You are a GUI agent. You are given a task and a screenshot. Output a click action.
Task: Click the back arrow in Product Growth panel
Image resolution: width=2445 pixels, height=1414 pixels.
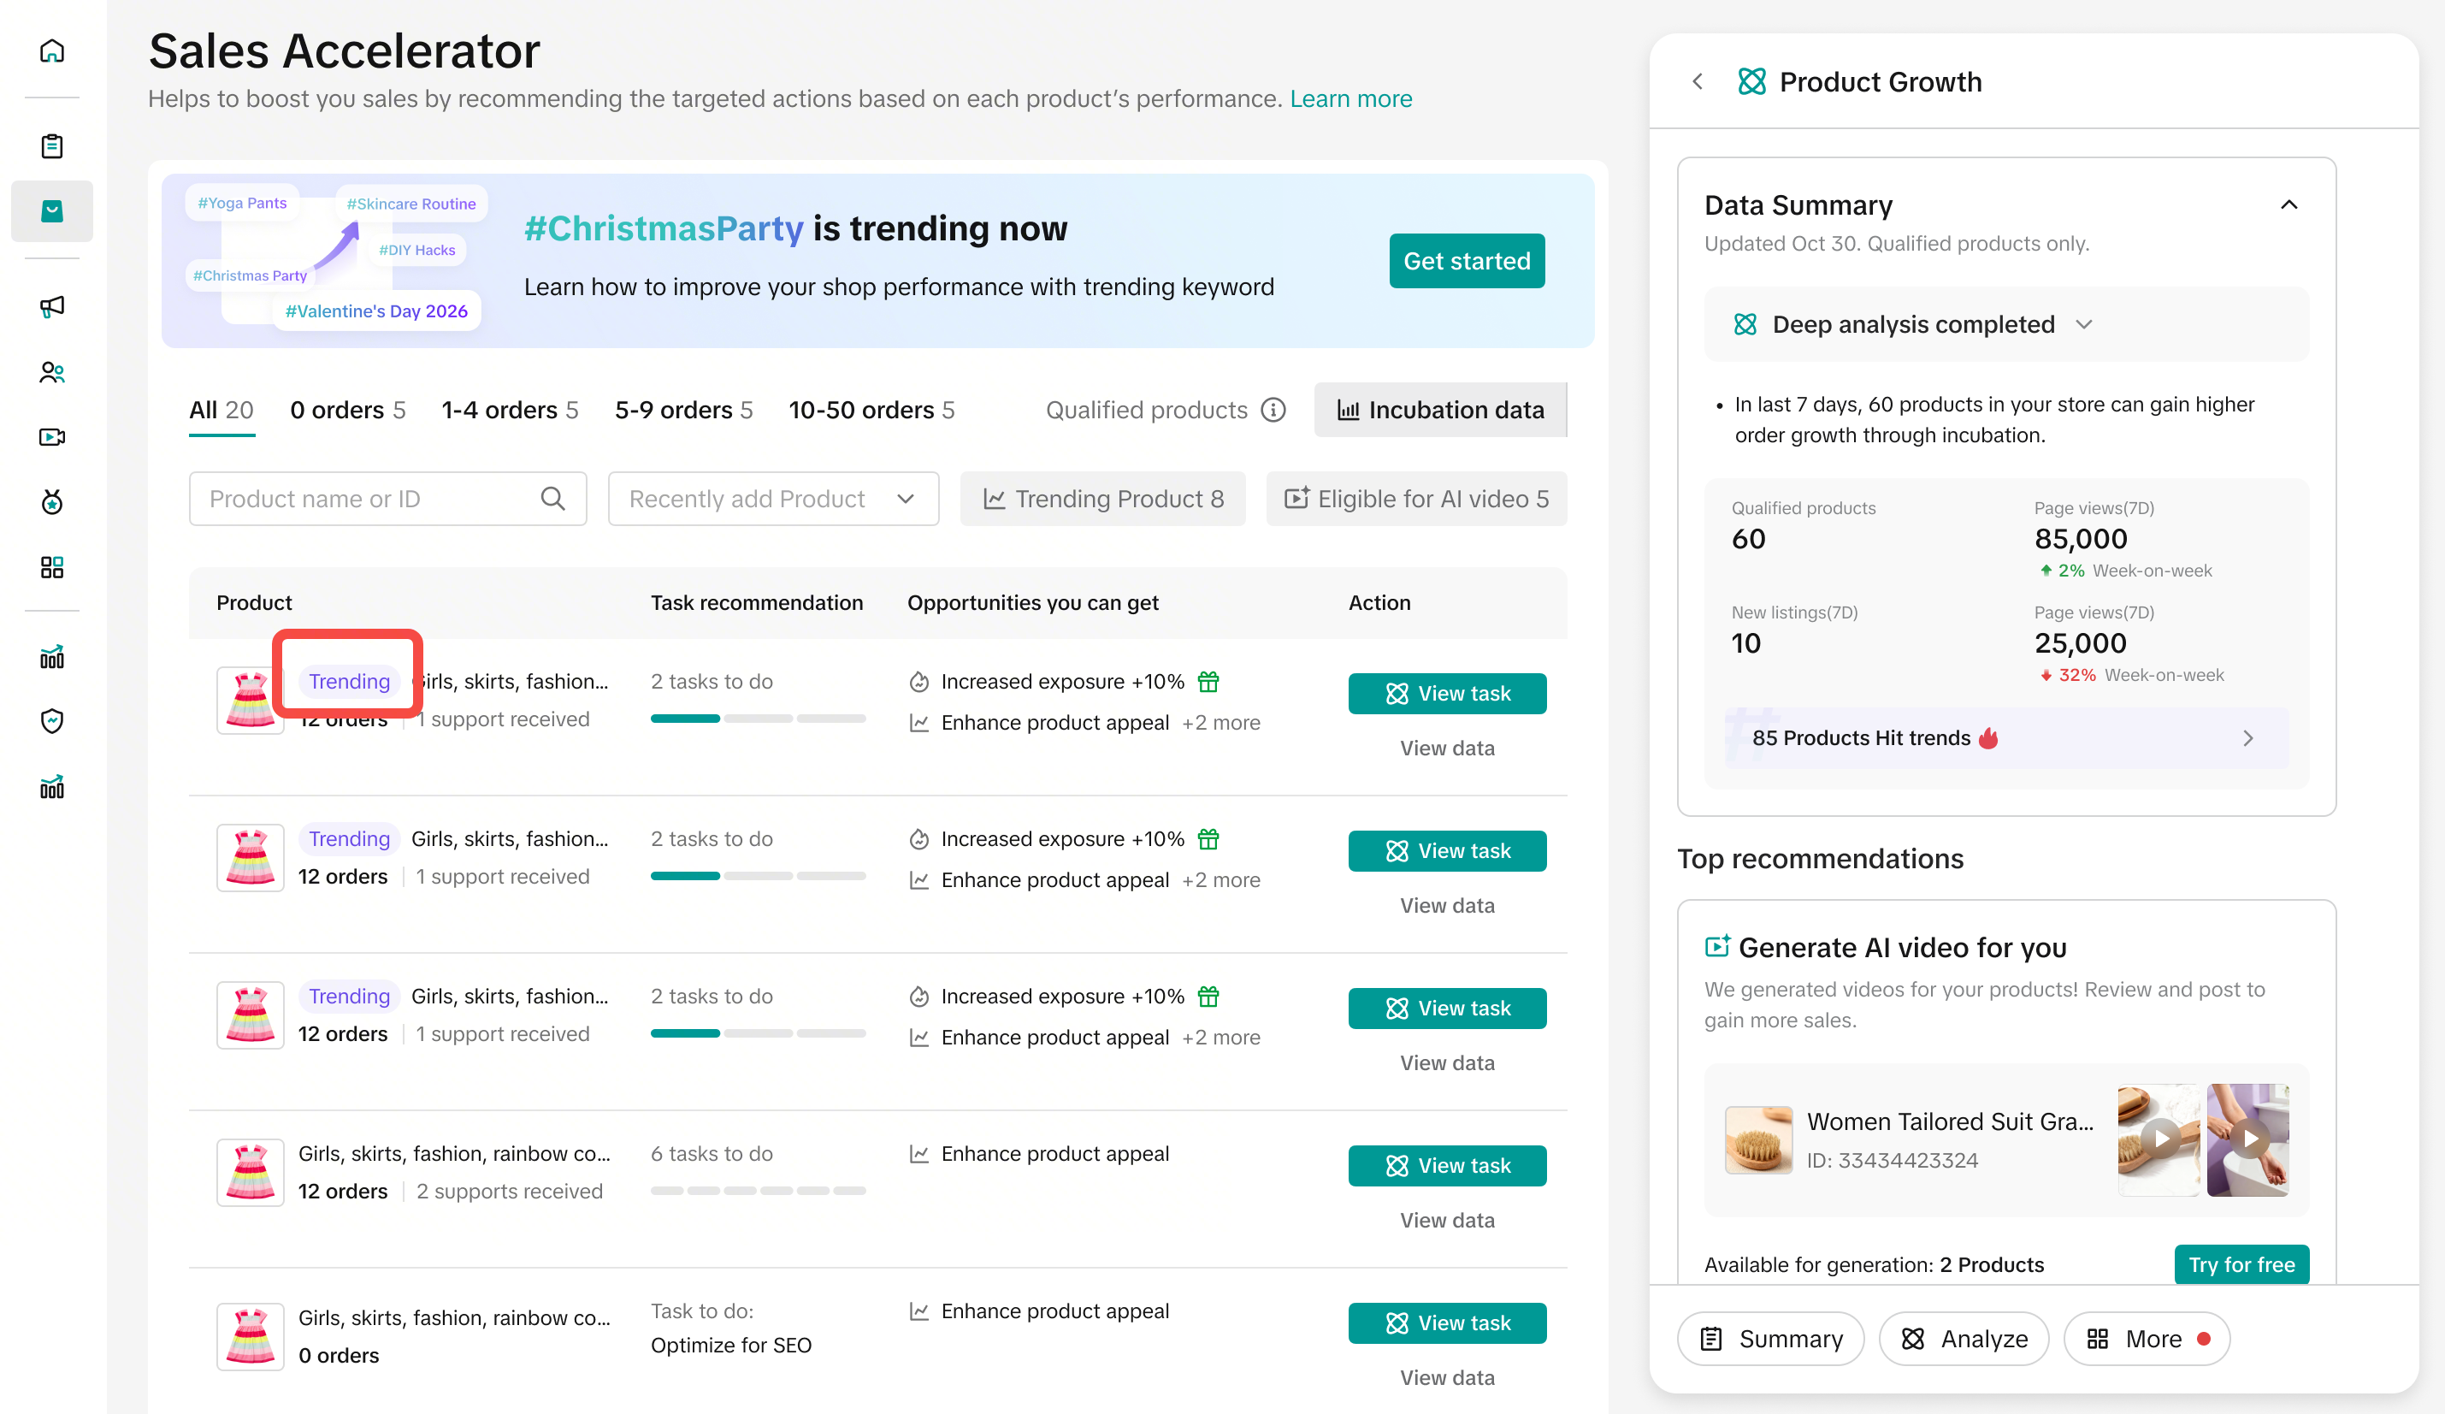tap(1697, 81)
